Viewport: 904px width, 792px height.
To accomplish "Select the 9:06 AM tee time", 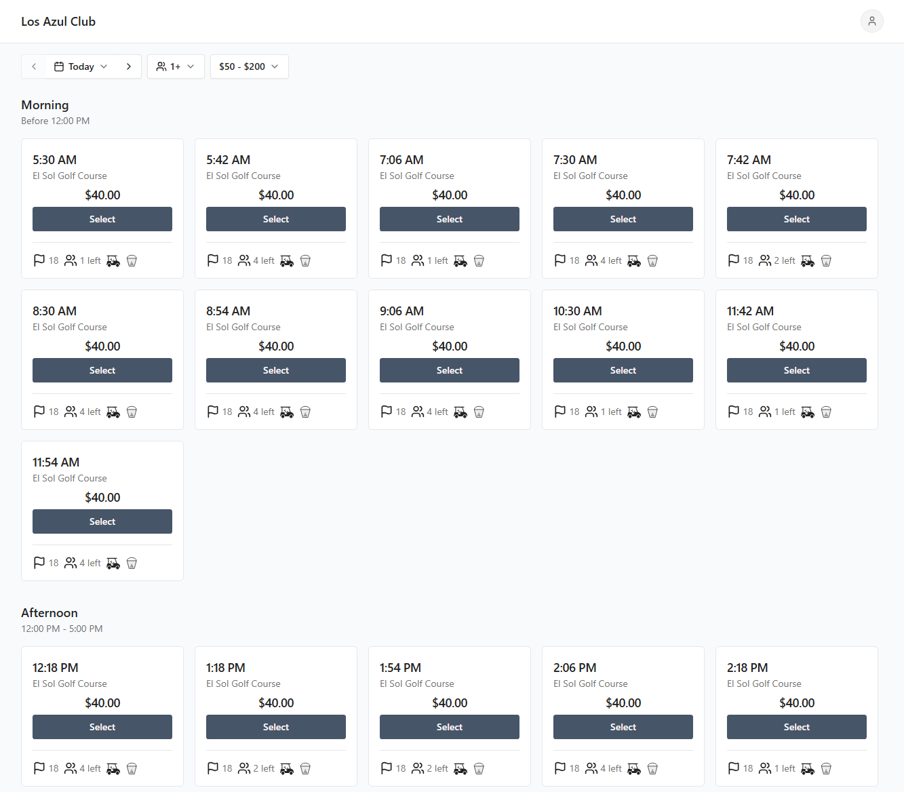I will click(449, 370).
